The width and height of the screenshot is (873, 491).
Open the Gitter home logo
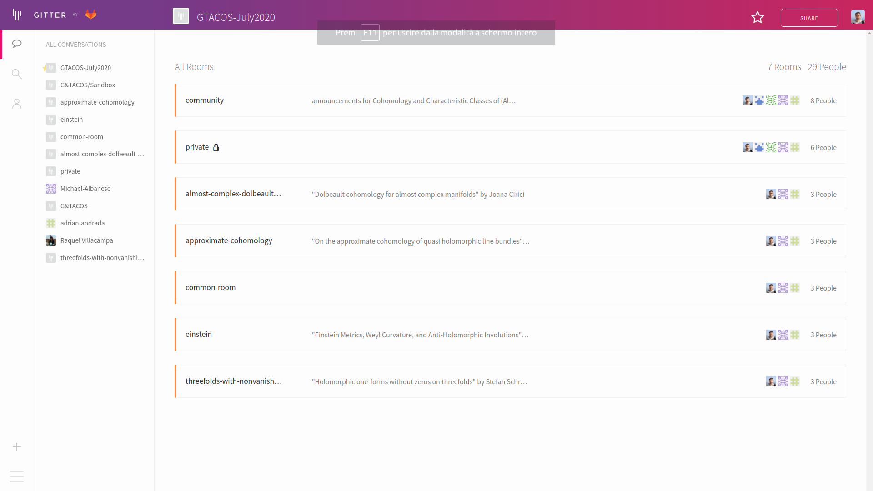[x=17, y=15]
